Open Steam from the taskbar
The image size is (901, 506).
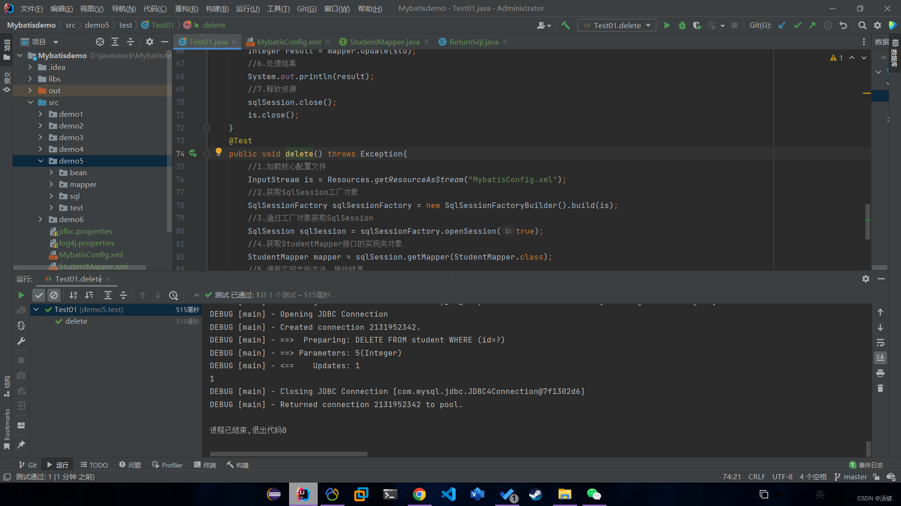point(535,494)
